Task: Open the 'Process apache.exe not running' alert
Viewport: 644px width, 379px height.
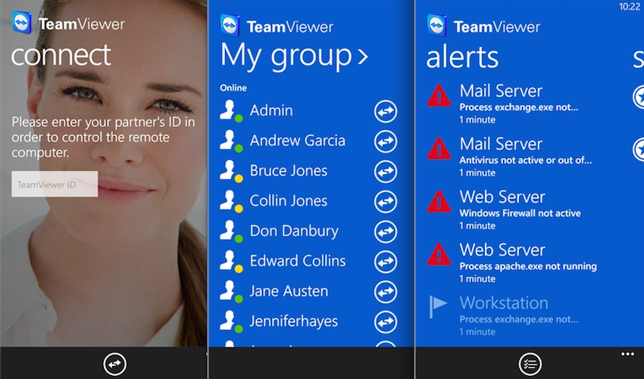Action: coord(528,266)
